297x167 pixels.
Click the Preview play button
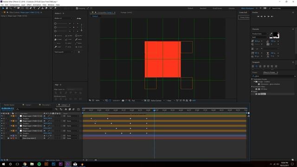coord(265,17)
